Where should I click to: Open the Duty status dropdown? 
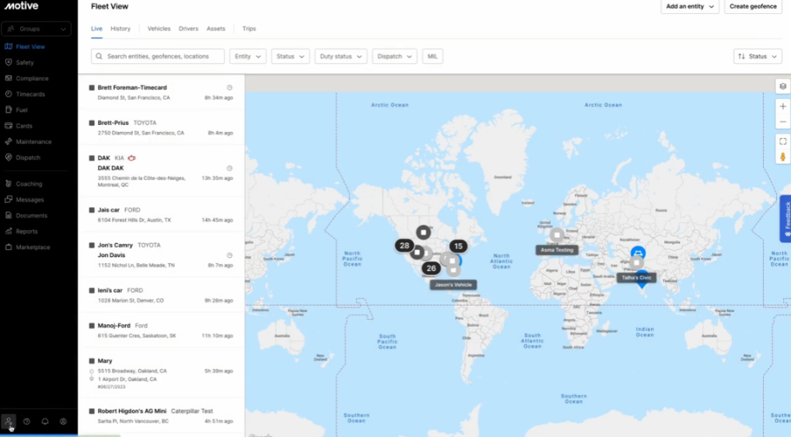click(x=341, y=56)
